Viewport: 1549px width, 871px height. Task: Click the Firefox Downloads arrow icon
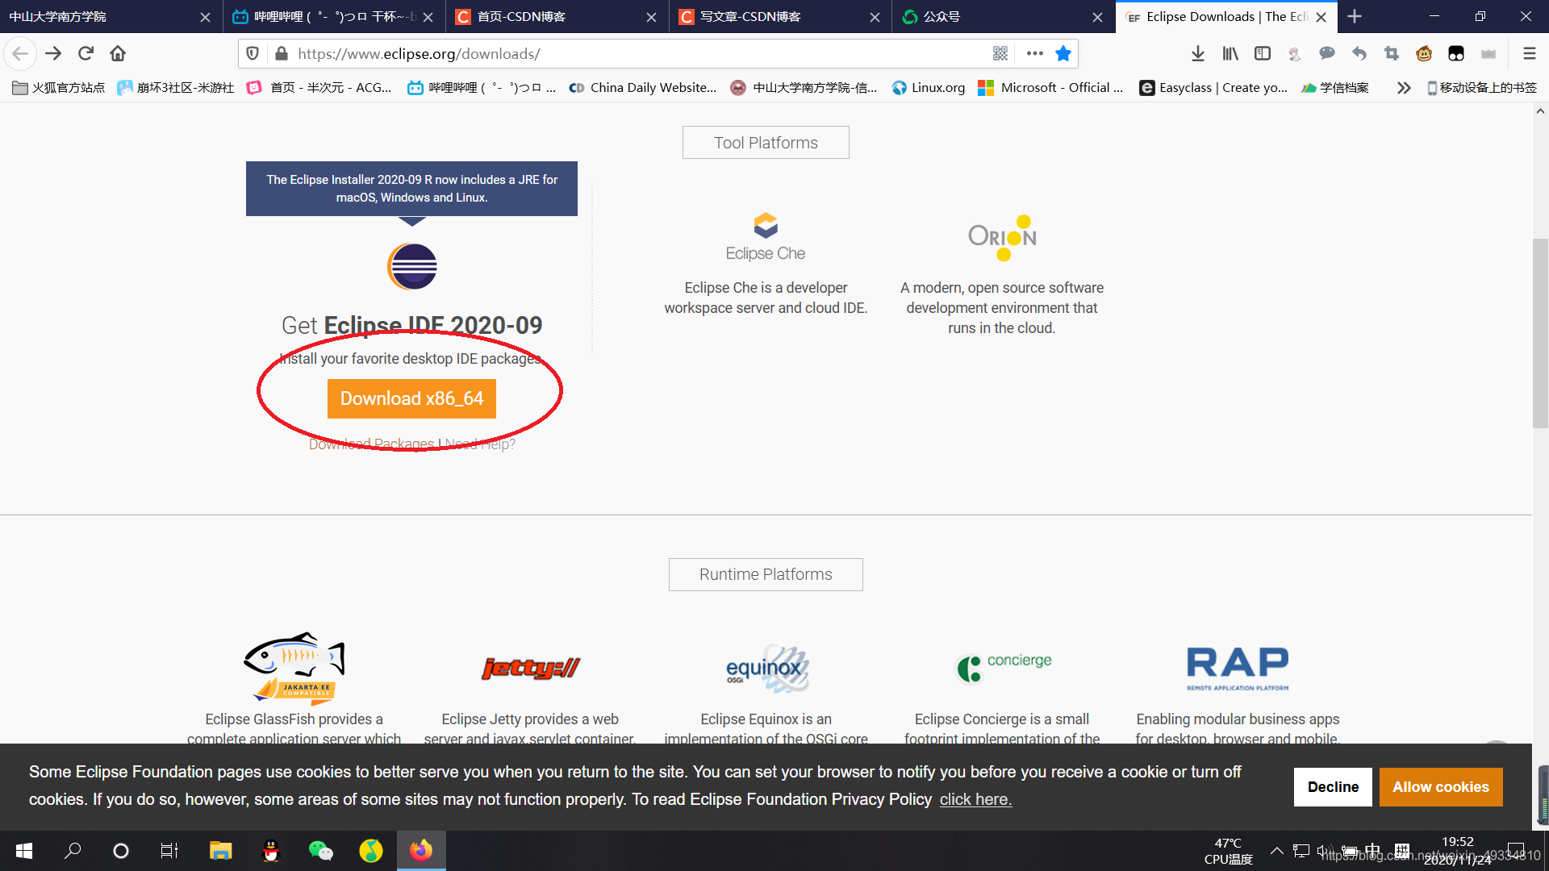point(1198,53)
